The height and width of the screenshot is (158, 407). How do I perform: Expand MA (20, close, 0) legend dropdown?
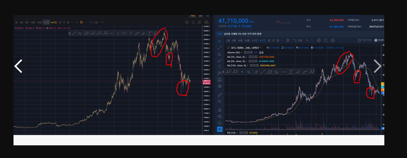click(x=246, y=61)
